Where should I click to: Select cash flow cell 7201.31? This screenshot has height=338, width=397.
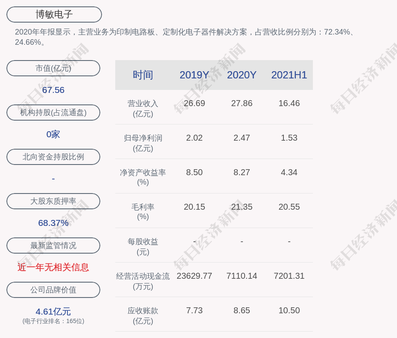289,276
